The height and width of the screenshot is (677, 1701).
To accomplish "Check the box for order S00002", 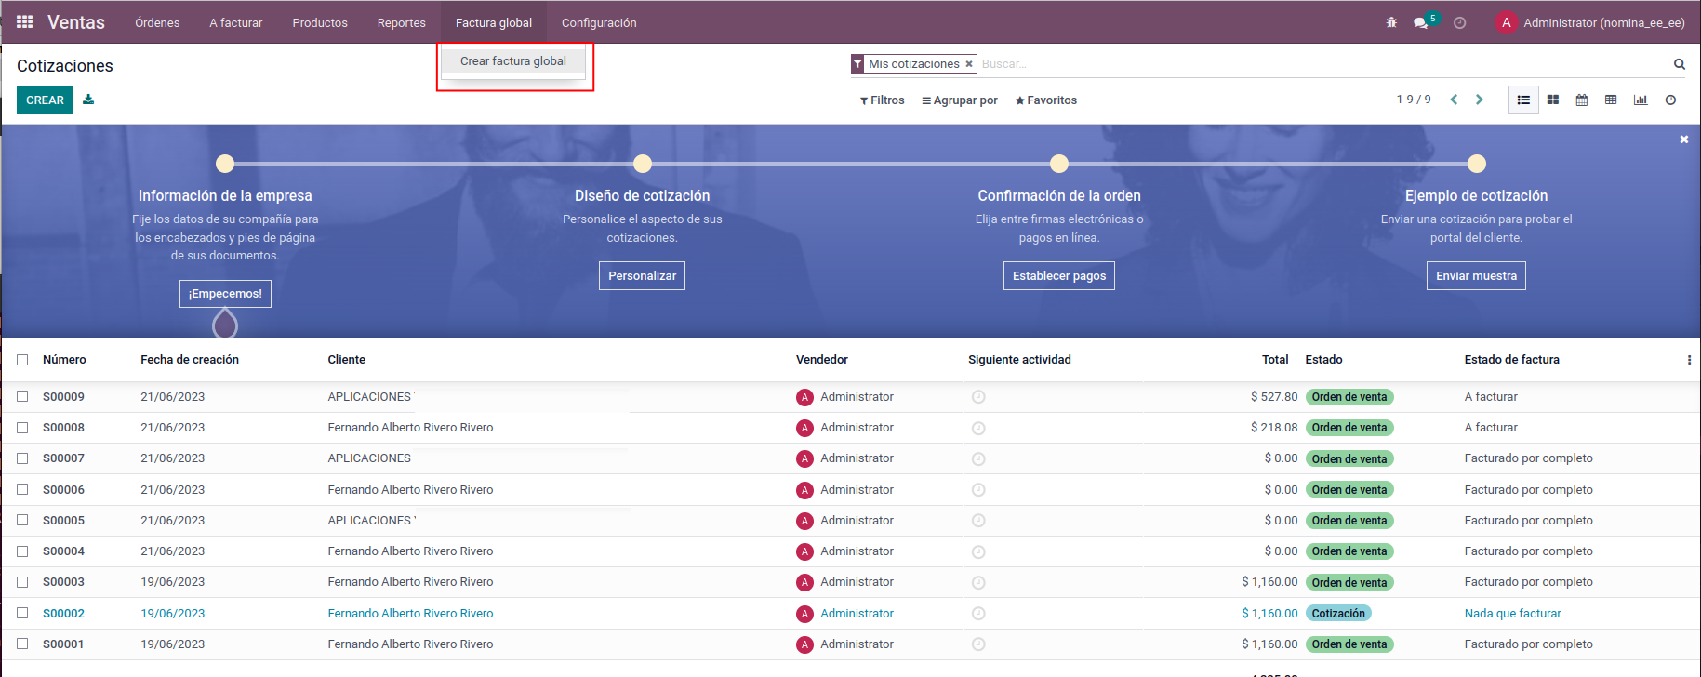I will pyautogui.click(x=22, y=613).
